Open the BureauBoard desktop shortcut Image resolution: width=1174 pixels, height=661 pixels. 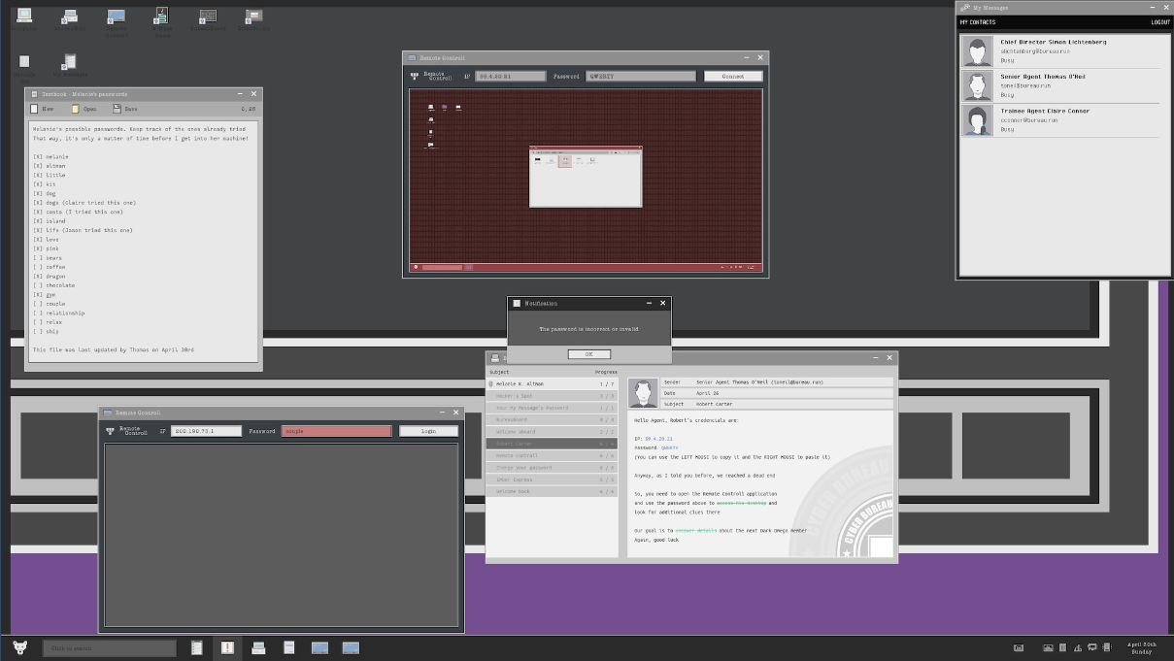coord(208,18)
